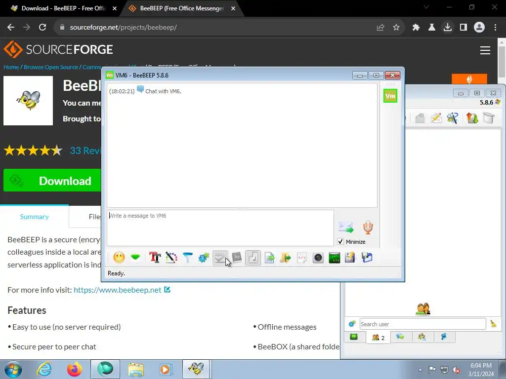Image resolution: width=506 pixels, height=379 pixels.
Task: Toggle the ABC spell checking button
Action: [x=220, y=257]
